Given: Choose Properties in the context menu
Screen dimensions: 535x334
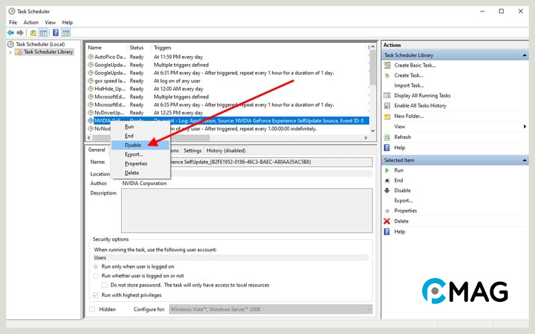Looking at the screenshot, I should 140,164.
